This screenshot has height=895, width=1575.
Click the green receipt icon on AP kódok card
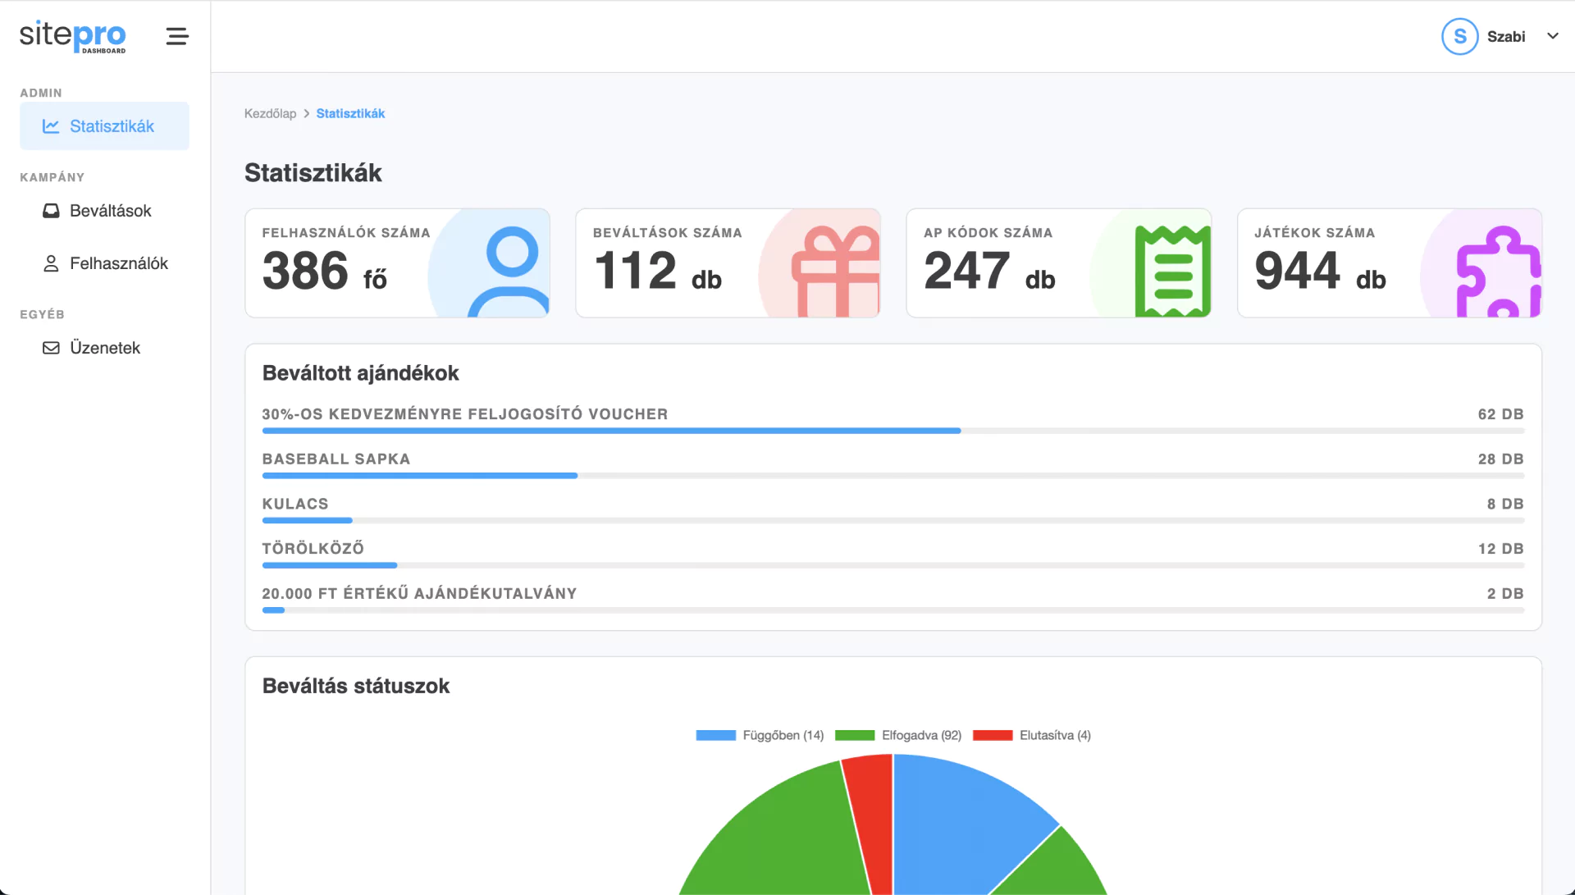tap(1172, 272)
